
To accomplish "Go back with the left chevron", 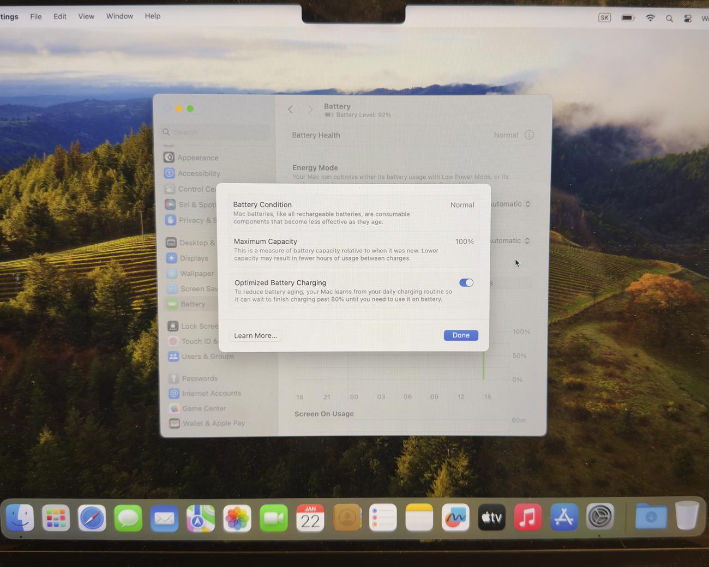I will click(290, 110).
